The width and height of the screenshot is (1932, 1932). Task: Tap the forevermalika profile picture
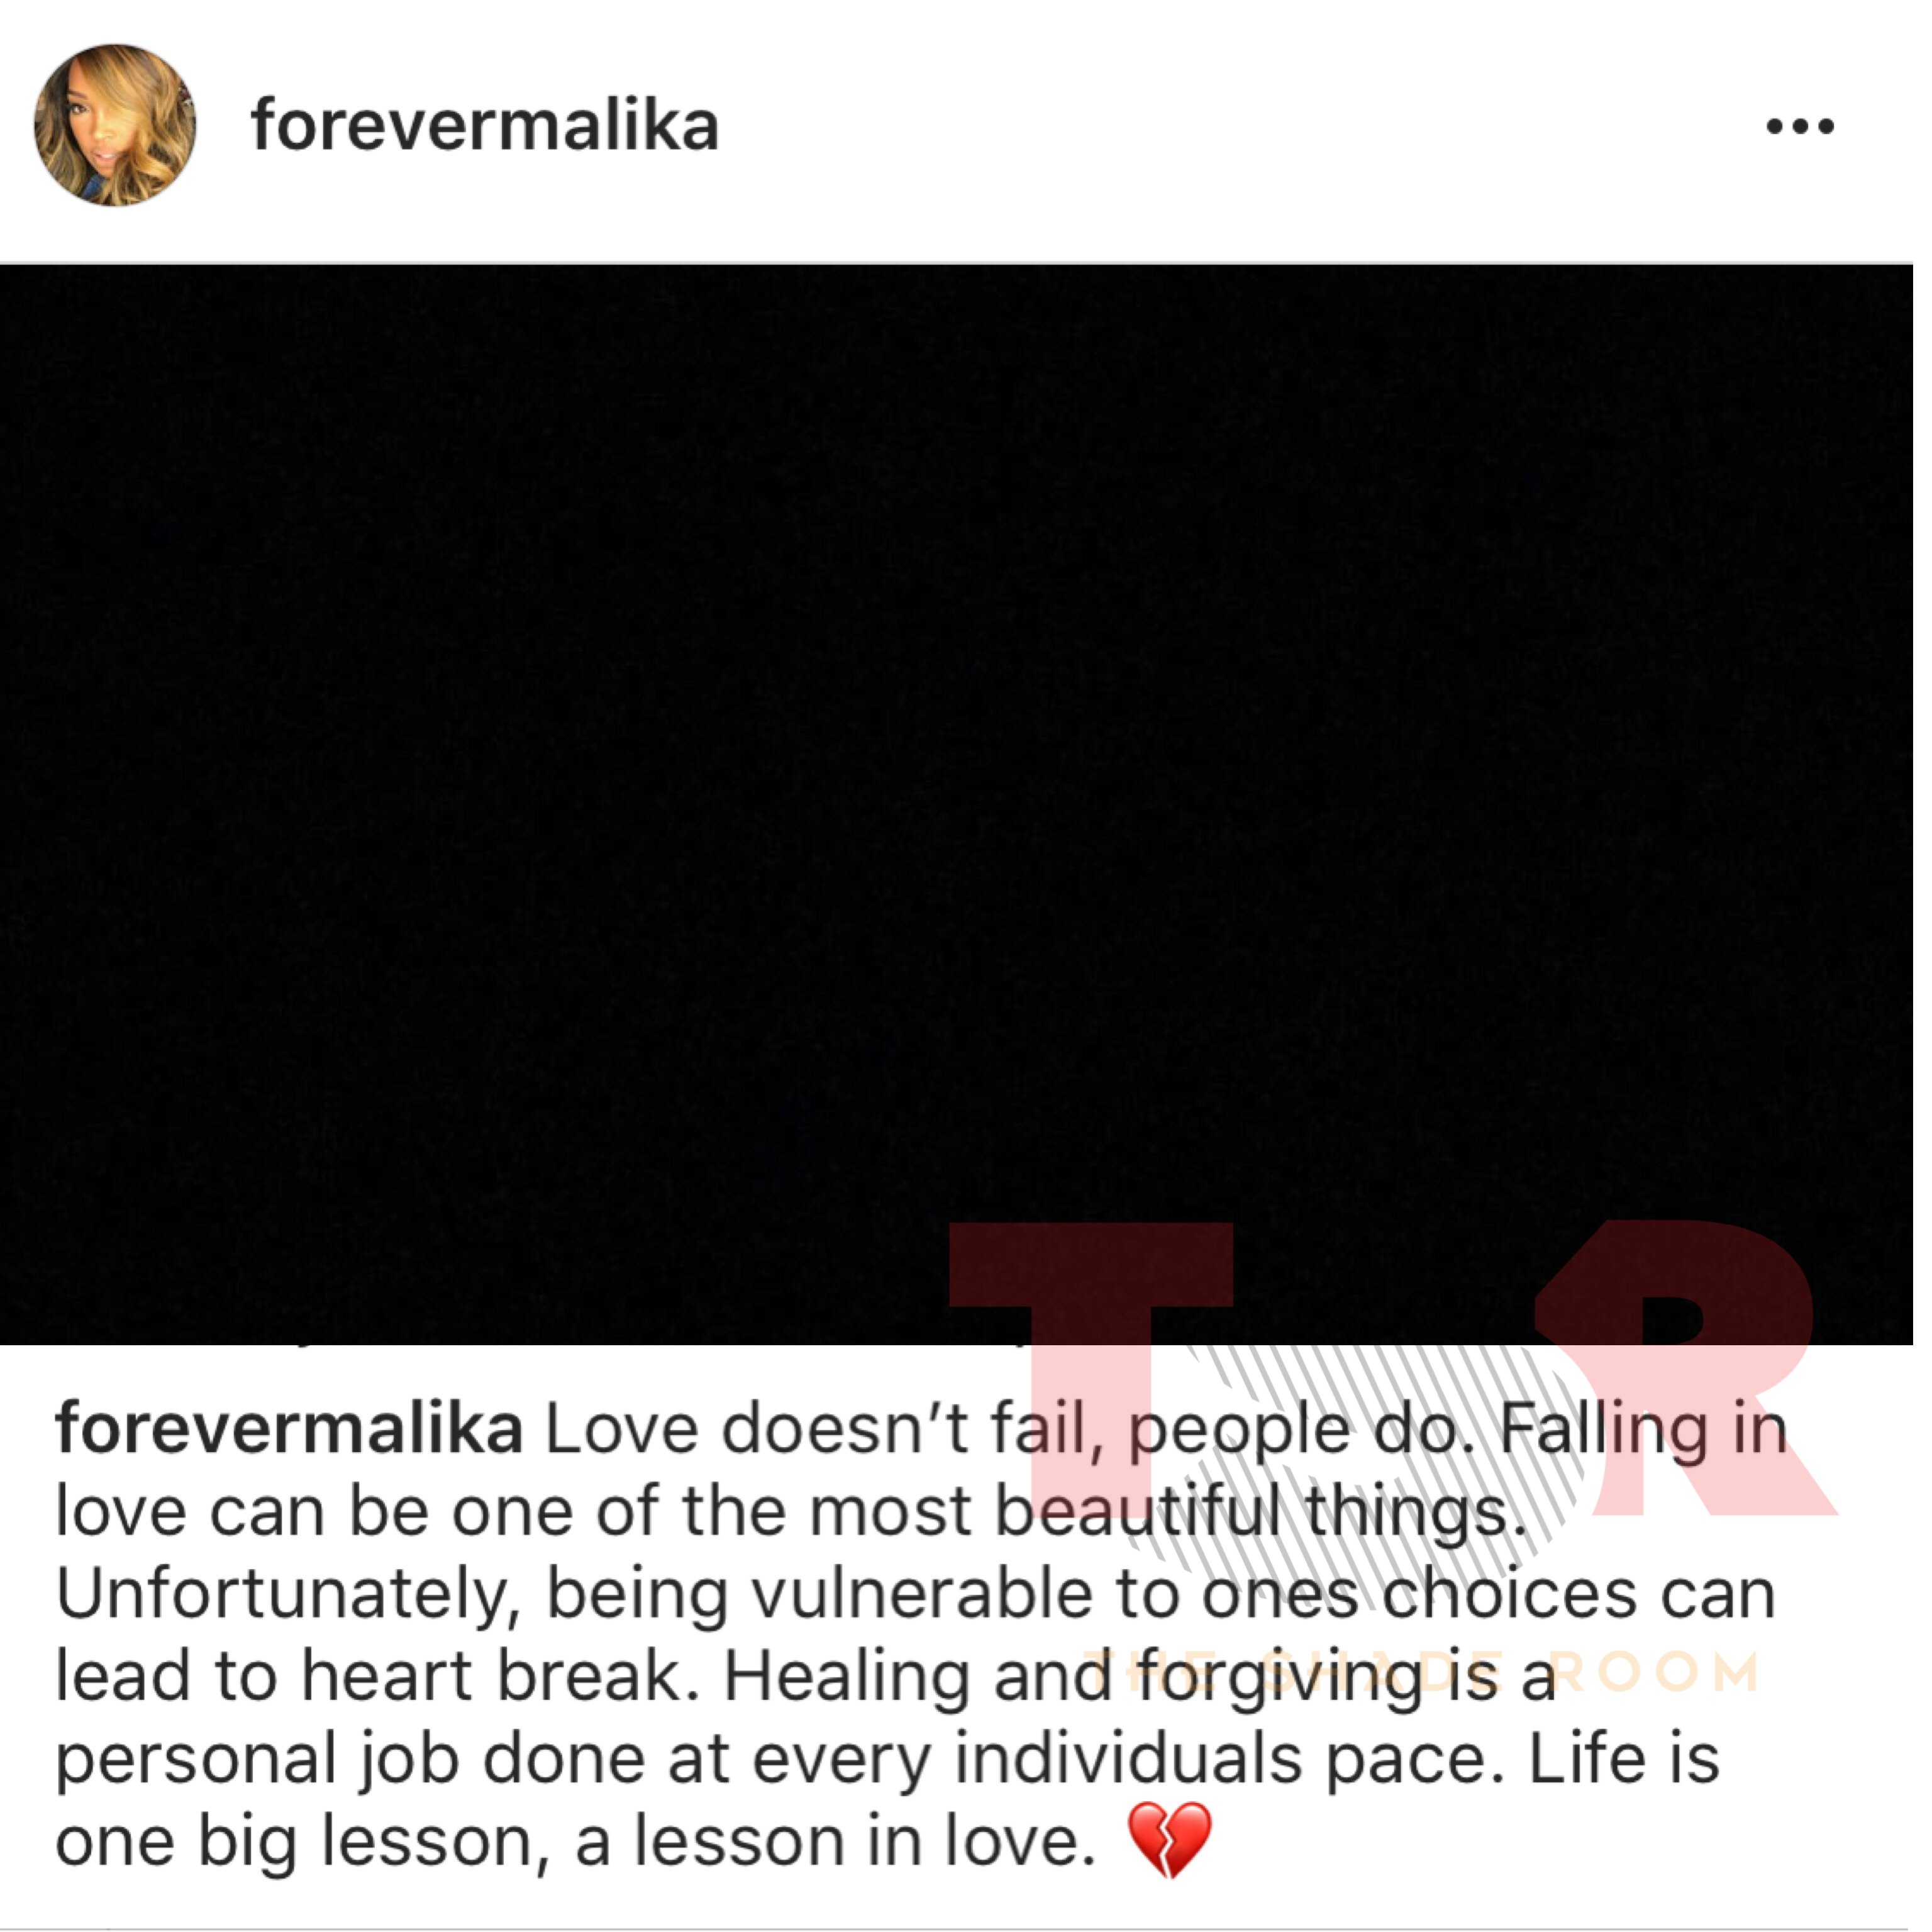pos(115,125)
